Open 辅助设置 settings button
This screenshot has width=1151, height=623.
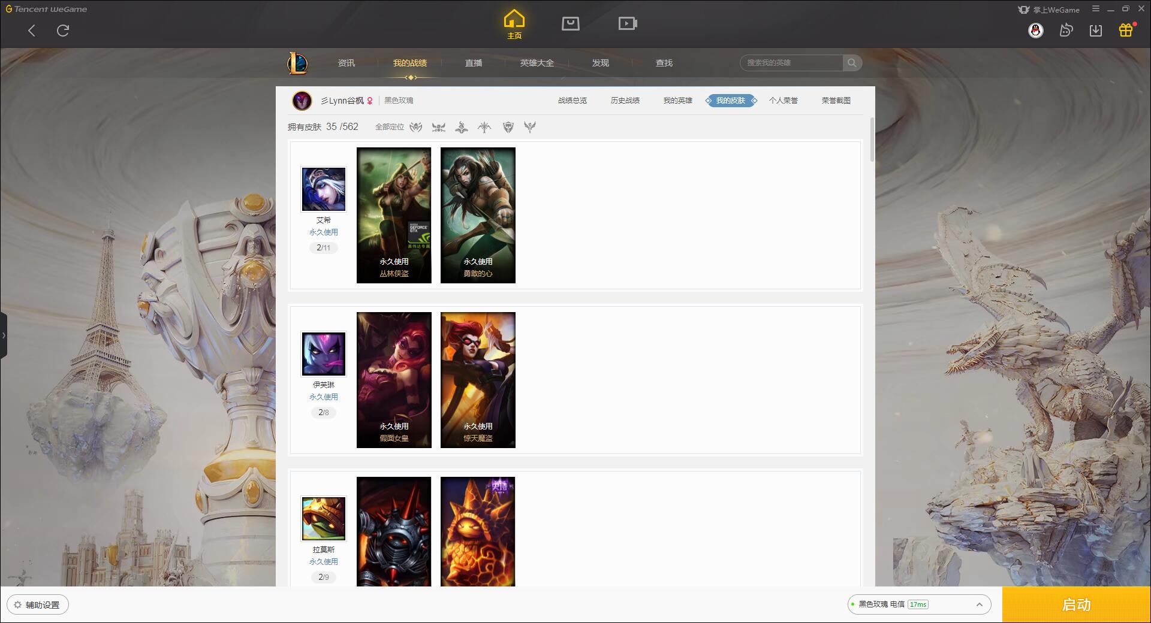(38, 605)
